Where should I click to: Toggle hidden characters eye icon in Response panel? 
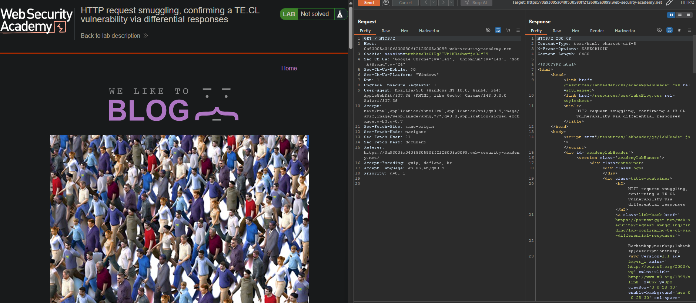(659, 30)
